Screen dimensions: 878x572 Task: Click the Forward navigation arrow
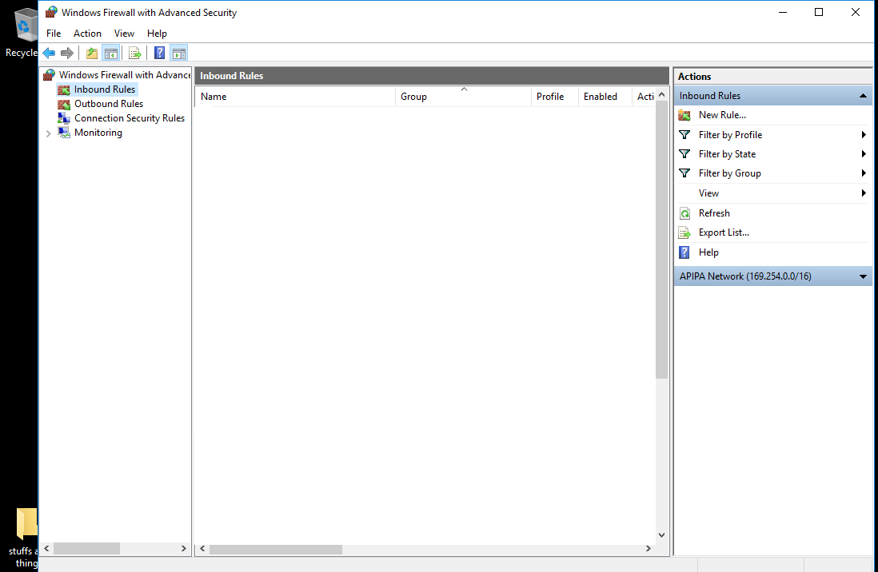[x=67, y=53]
